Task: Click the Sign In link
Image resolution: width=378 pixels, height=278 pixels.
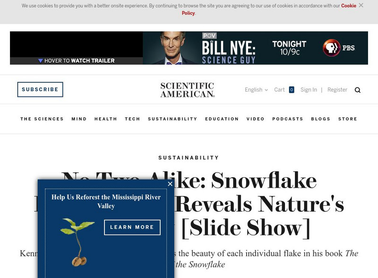Action: pyautogui.click(x=309, y=90)
